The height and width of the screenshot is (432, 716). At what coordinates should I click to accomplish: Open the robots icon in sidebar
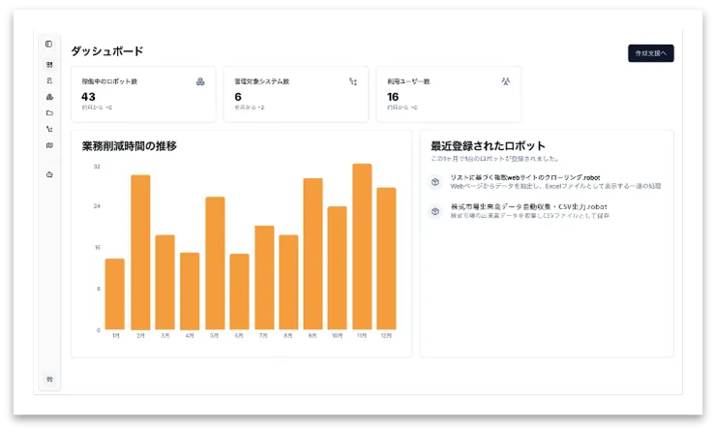coord(49,97)
